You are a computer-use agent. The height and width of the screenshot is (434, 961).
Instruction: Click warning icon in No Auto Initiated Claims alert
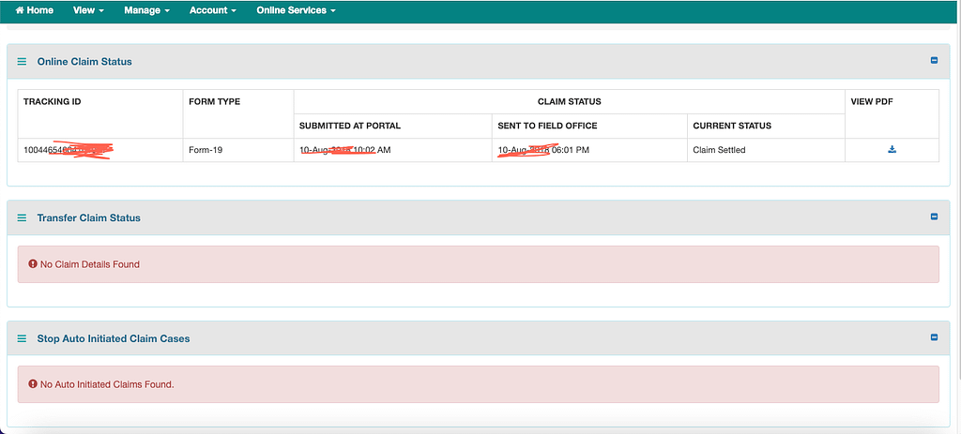33,384
